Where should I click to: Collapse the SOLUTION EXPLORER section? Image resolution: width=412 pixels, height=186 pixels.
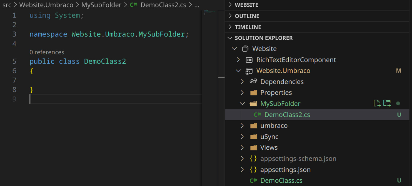point(230,38)
